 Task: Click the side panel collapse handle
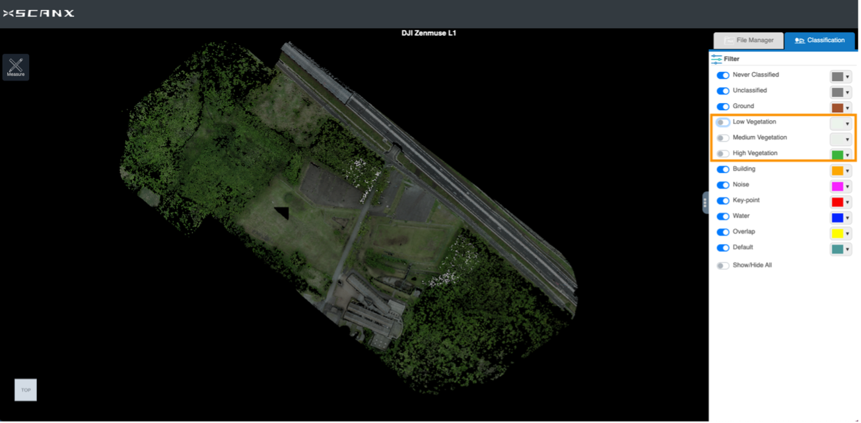click(705, 203)
